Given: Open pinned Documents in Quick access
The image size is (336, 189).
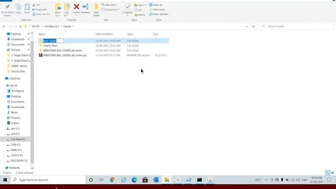Looking at the screenshot, I should click(x=17, y=45).
